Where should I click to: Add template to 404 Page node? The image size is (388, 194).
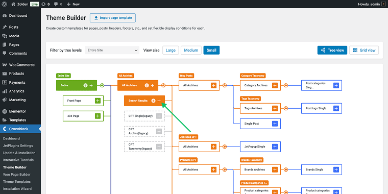[x=98, y=116]
